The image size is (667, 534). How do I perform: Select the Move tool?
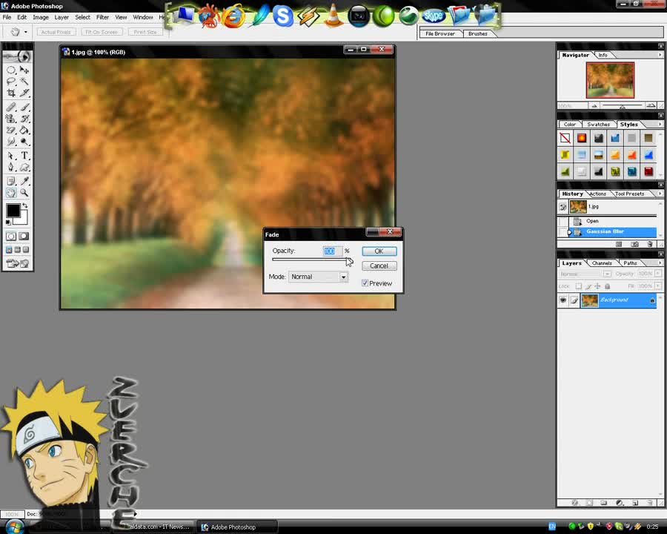pyautogui.click(x=24, y=70)
